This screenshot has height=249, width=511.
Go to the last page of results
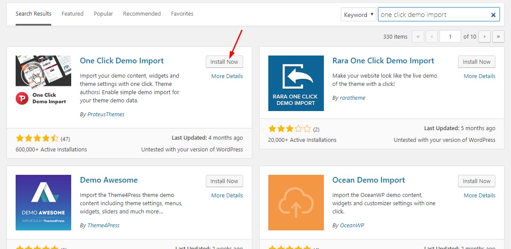(x=498, y=36)
